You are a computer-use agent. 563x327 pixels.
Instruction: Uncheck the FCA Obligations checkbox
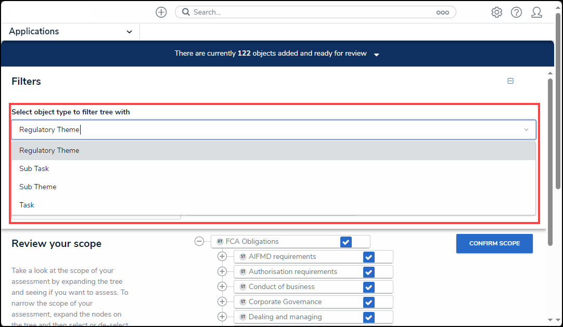[346, 241]
